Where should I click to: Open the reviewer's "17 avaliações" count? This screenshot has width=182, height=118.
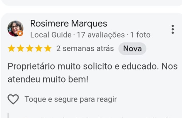point(101,35)
